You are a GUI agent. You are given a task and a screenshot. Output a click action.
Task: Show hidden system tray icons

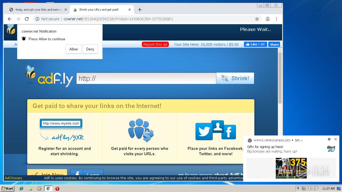pos(298,189)
